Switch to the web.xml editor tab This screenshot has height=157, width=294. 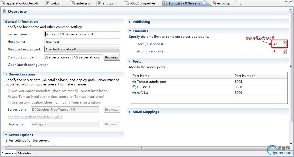click(x=57, y=3)
